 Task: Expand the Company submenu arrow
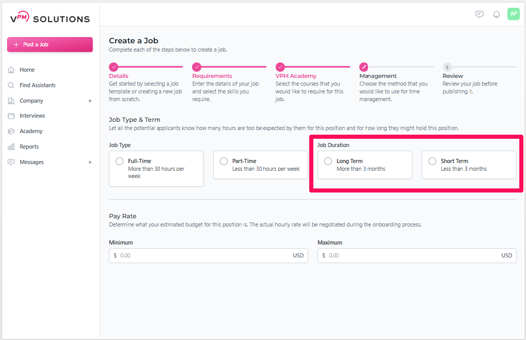coord(90,101)
